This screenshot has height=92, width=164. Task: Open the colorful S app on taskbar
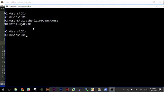[29, 89]
